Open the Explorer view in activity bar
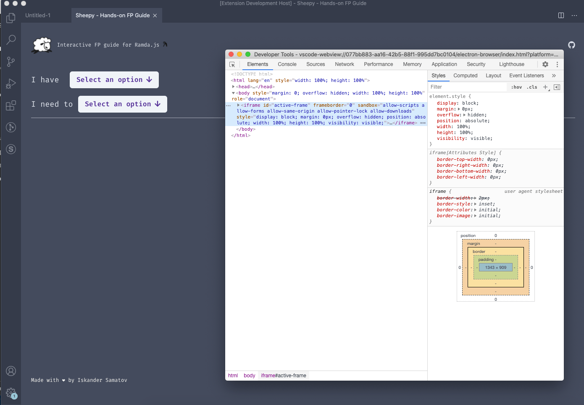Image resolution: width=584 pixels, height=405 pixels. tap(11, 18)
